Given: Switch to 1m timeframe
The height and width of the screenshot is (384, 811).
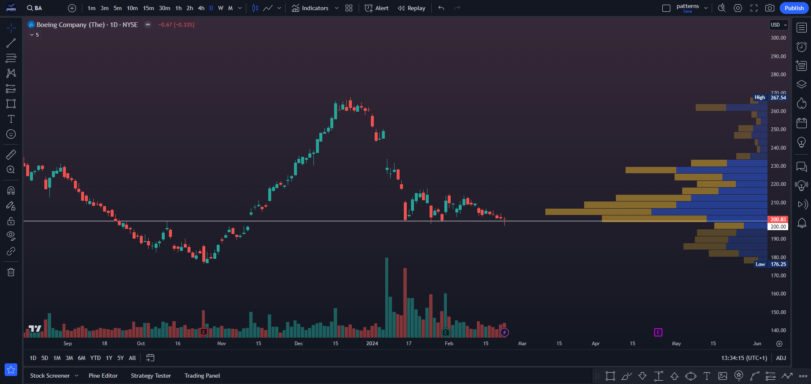Looking at the screenshot, I should (91, 8).
